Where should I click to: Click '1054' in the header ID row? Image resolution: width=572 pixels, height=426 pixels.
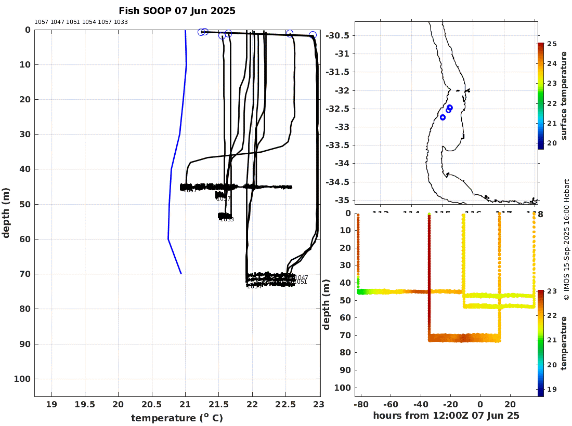point(89,22)
